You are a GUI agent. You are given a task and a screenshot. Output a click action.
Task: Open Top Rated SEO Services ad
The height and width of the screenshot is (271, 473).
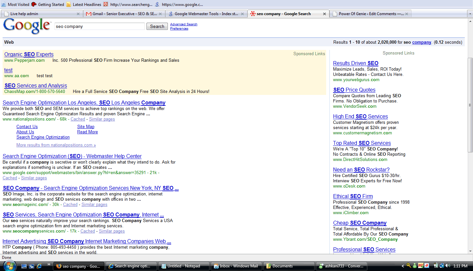pyautogui.click(x=362, y=143)
